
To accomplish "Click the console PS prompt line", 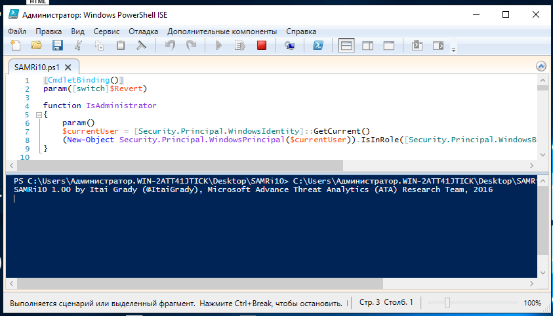I will [x=275, y=181].
